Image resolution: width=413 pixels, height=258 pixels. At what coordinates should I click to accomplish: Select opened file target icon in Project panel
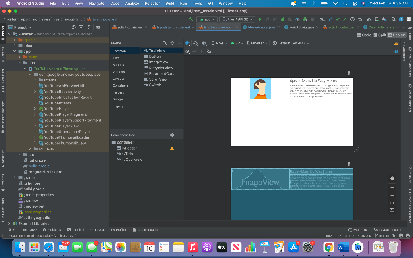[x=74, y=27]
